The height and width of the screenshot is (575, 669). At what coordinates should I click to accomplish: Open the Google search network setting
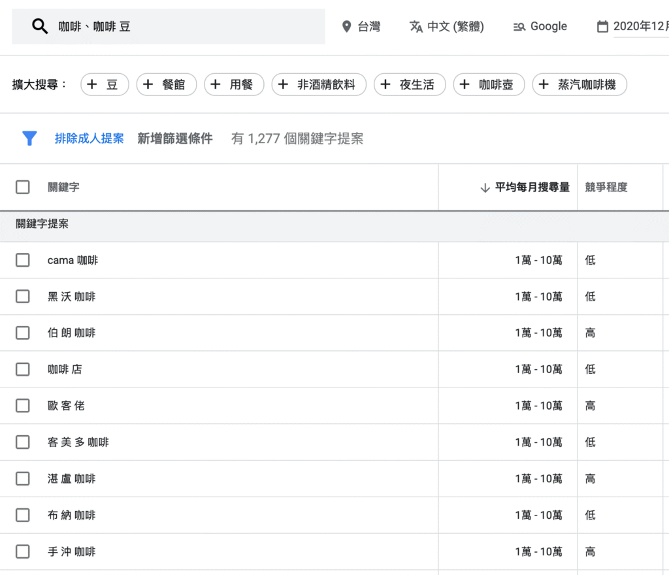540,26
